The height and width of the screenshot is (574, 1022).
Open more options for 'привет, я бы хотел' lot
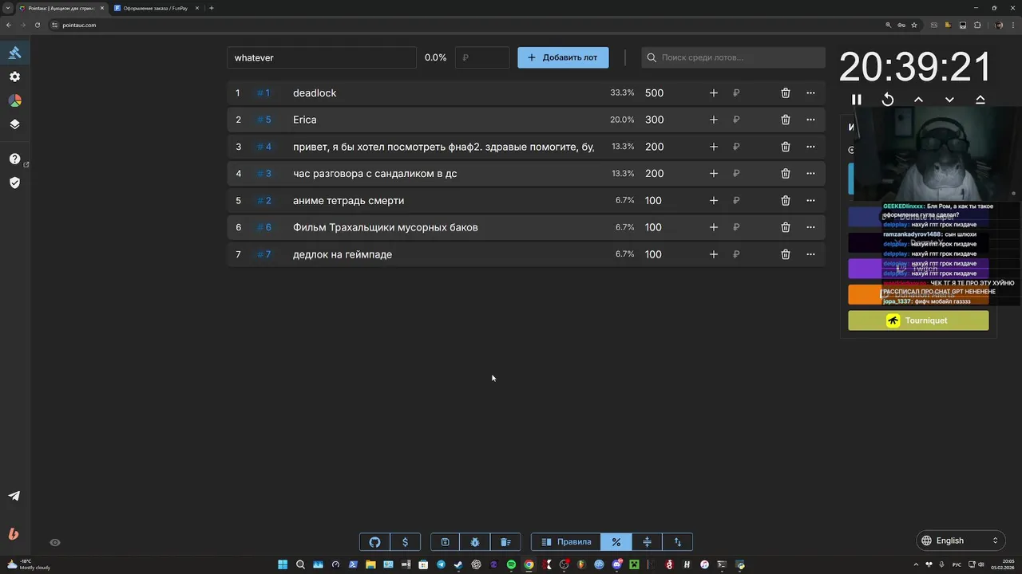810,147
